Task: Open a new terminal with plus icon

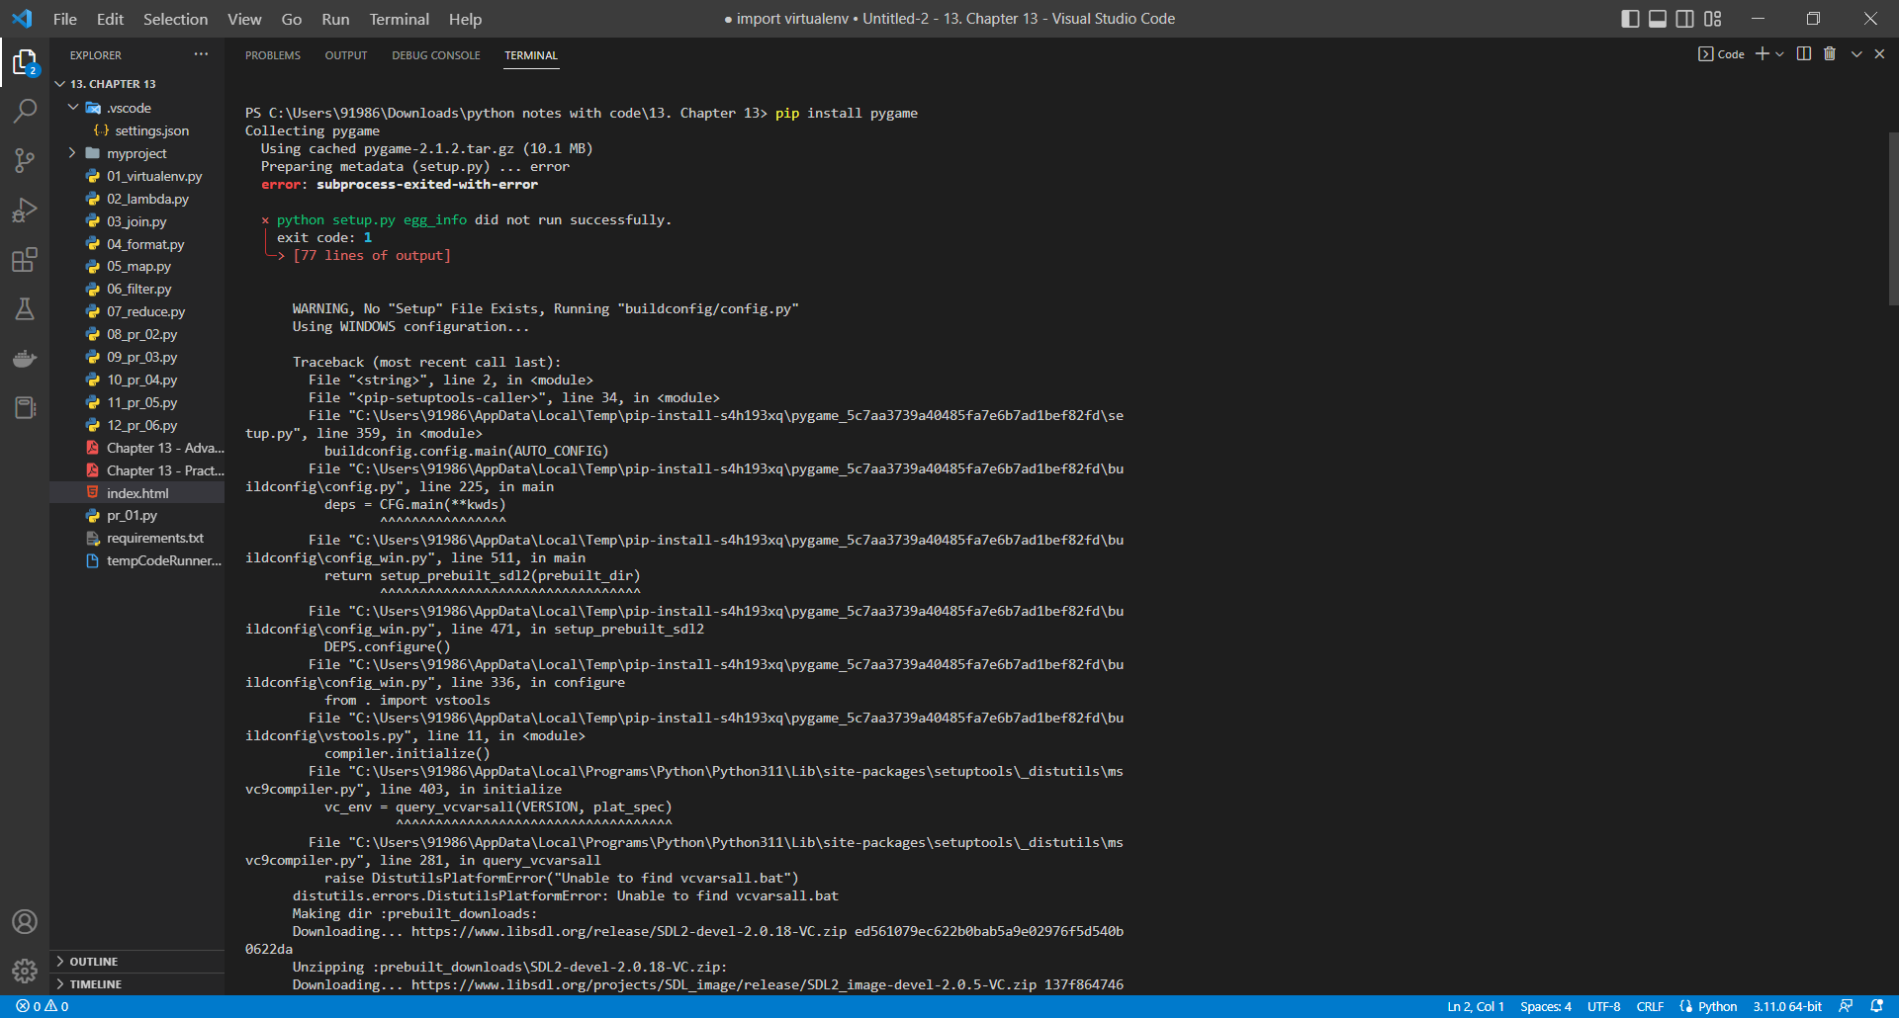Action: 1763,53
